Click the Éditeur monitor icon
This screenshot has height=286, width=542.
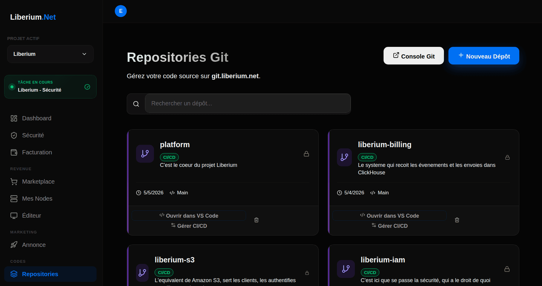tap(14, 216)
